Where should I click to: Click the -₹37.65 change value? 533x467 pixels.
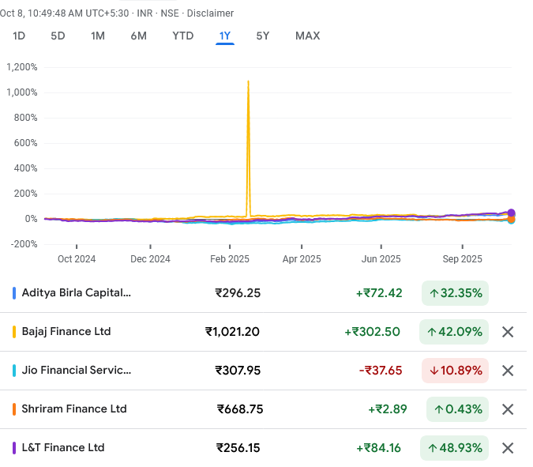[381, 371]
